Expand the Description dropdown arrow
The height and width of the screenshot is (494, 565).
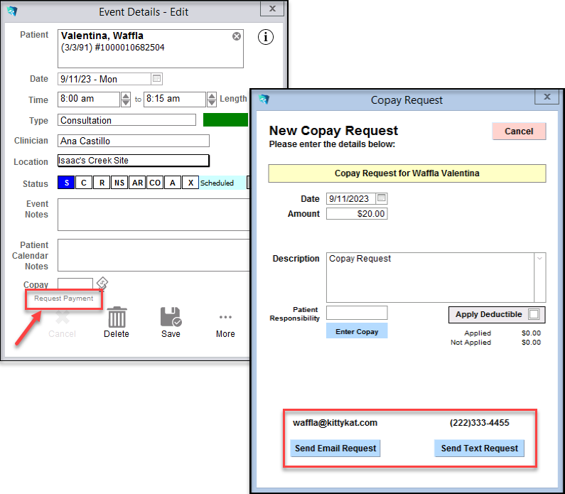point(539,258)
